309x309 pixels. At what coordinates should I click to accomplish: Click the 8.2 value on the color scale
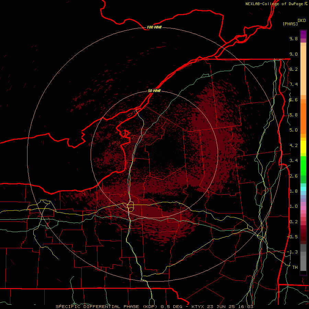(x=294, y=69)
